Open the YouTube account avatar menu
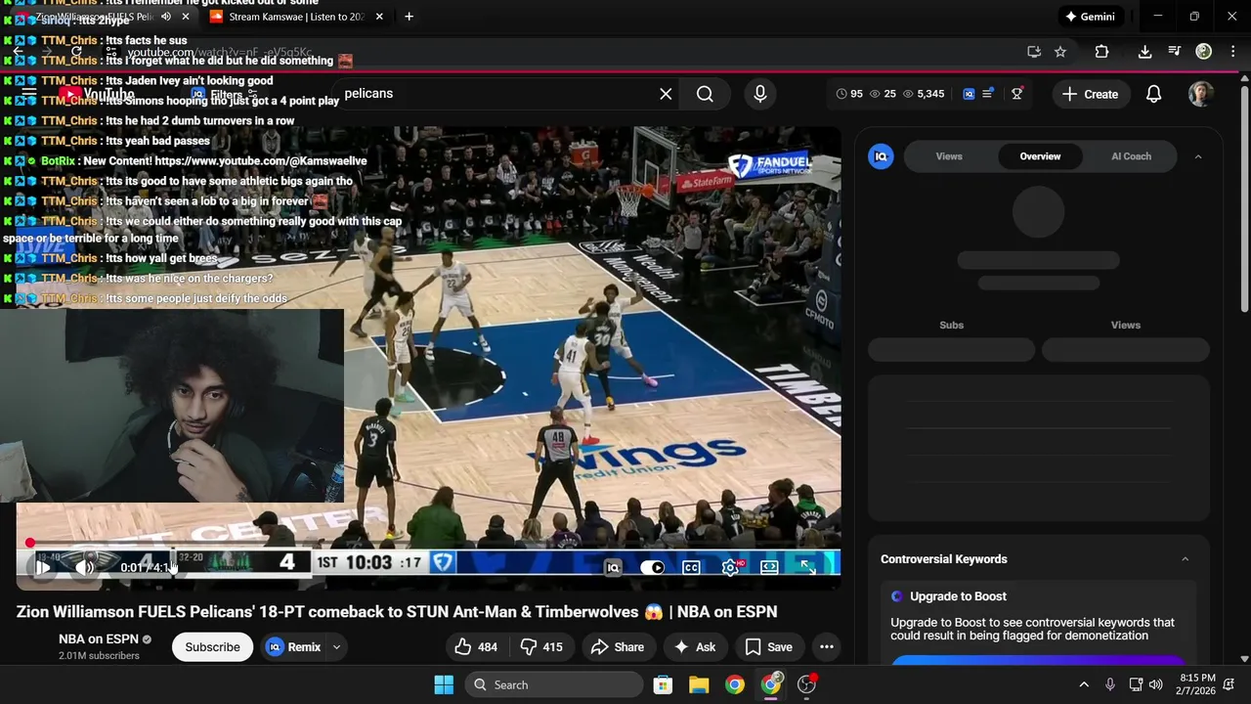Screen dimensions: 1251x704 tap(1200, 94)
